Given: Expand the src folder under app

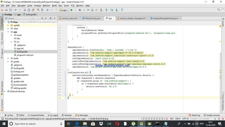Looking at the screenshot, I should coord(12,42).
